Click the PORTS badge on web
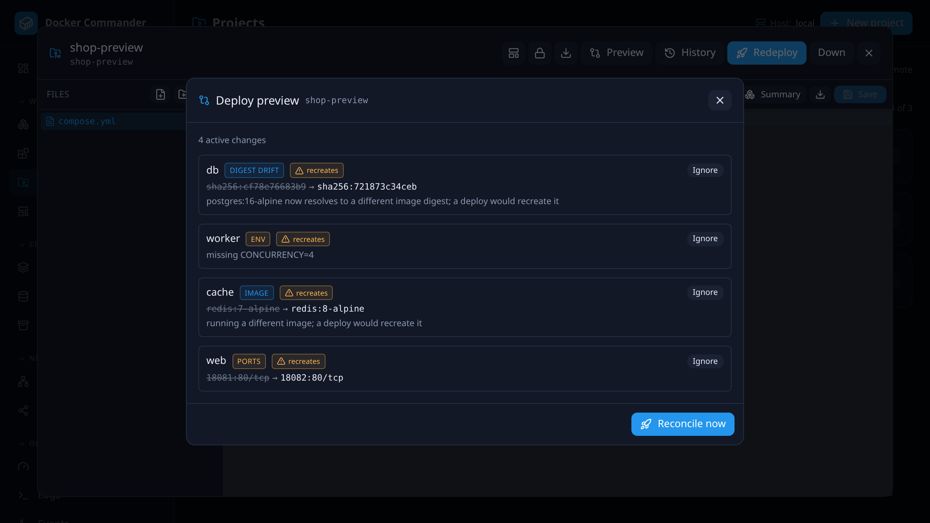 point(249,361)
